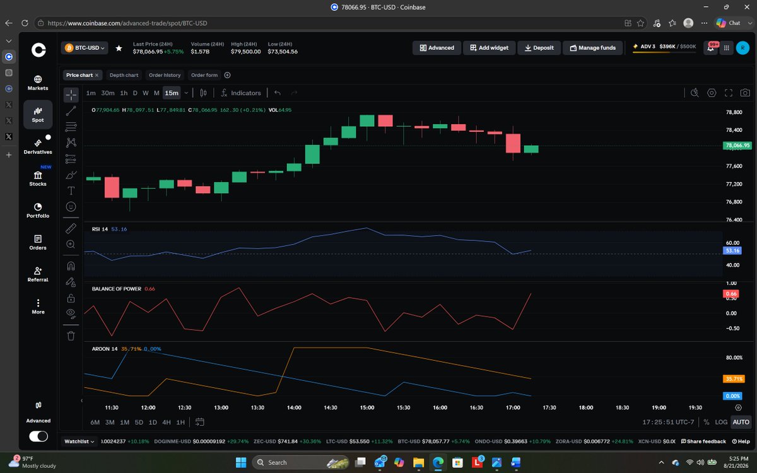This screenshot has height=473, width=757.
Task: Select the ruler measure tool
Action: (x=71, y=228)
